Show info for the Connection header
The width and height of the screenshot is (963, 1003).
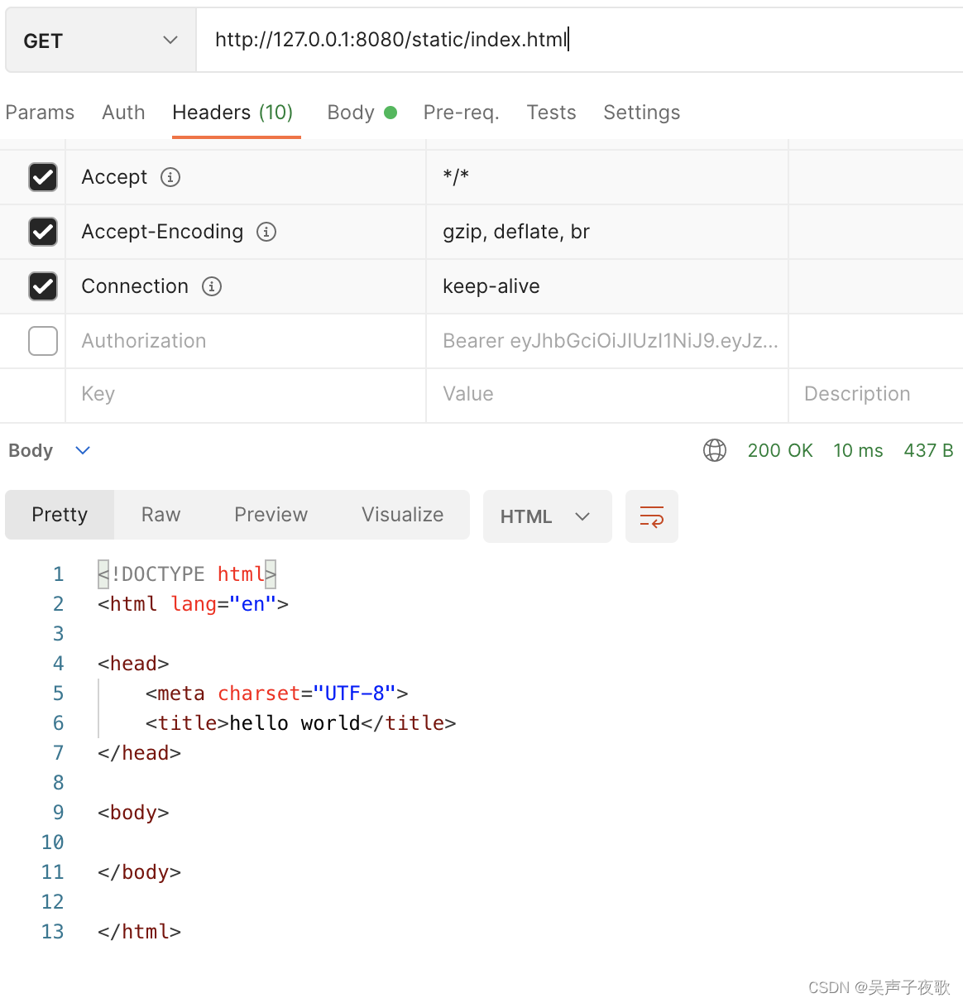click(x=212, y=286)
